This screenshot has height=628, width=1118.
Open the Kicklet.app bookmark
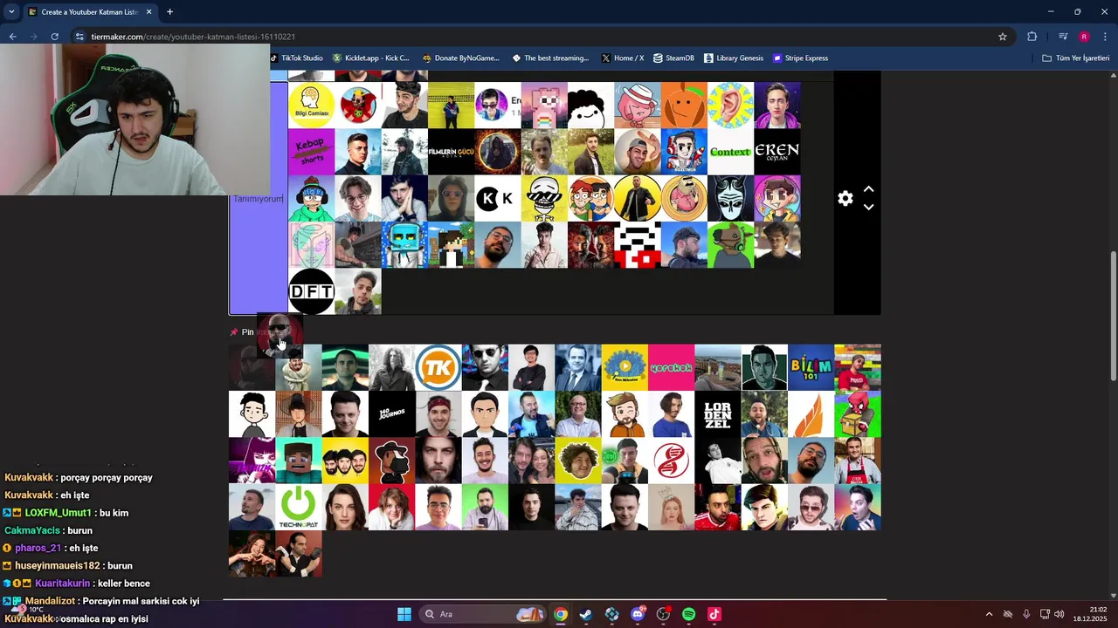[x=371, y=58]
